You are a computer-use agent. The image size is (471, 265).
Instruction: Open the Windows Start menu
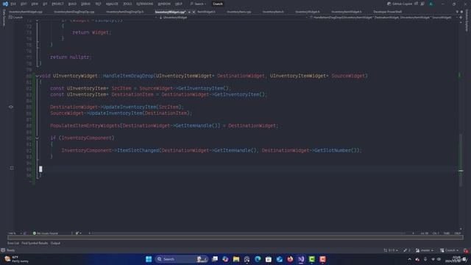point(149,259)
